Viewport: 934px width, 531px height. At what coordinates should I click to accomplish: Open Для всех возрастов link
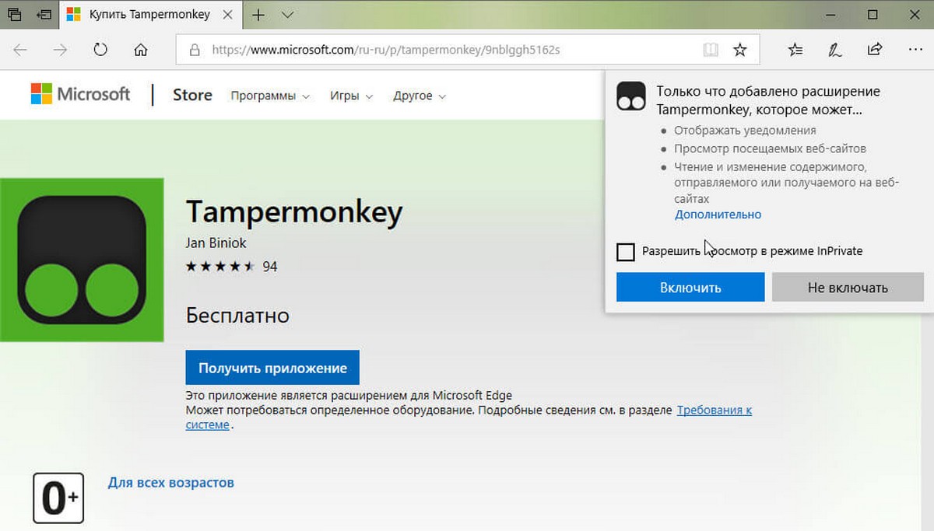[x=170, y=482]
